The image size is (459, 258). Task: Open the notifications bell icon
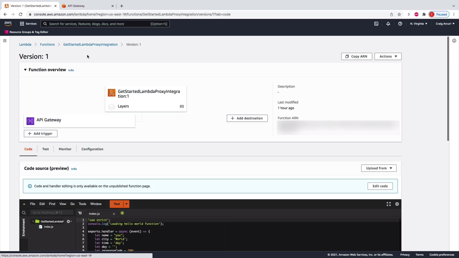(388, 24)
